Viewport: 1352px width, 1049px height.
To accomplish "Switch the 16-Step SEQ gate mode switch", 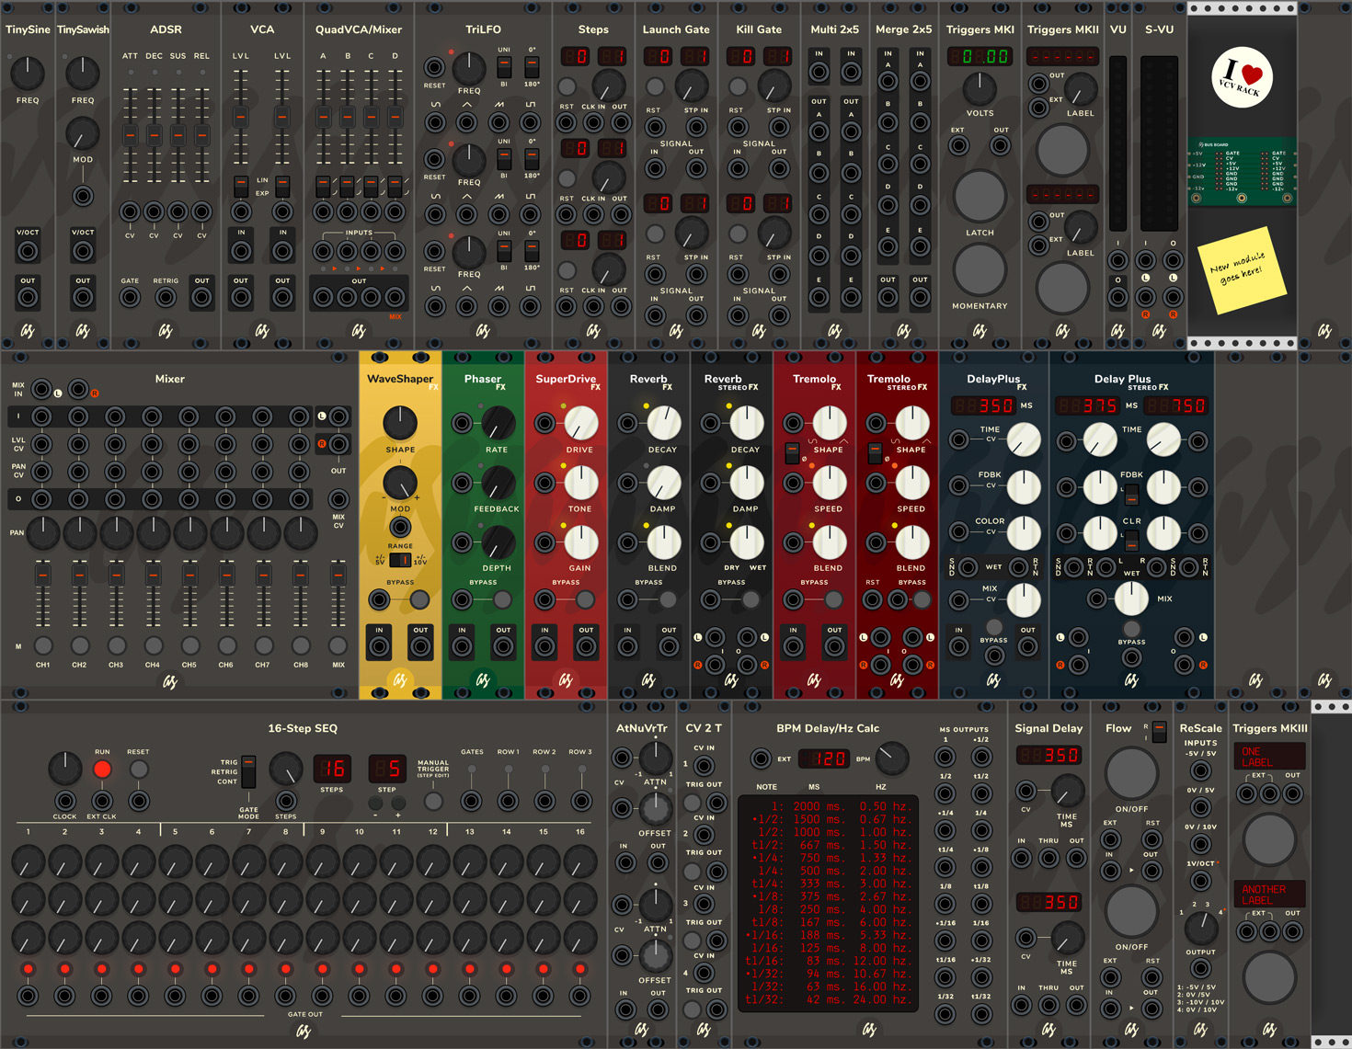I will click(248, 771).
